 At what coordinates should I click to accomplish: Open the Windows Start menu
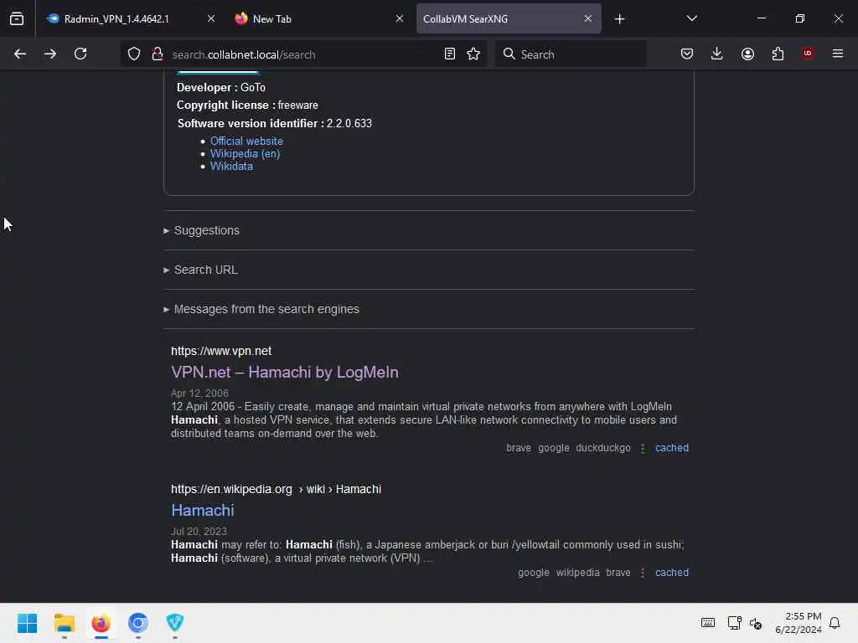pyautogui.click(x=28, y=623)
